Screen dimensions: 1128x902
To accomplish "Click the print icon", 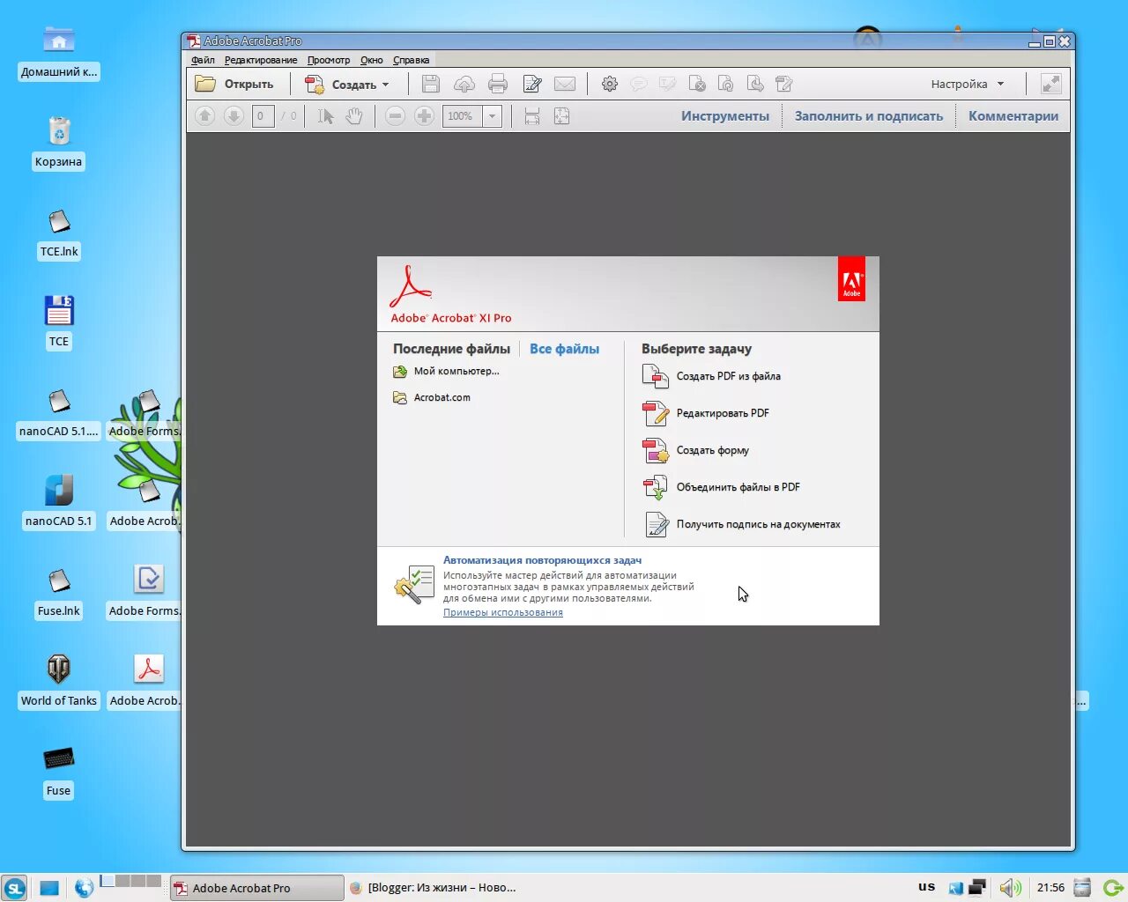I will point(498,85).
